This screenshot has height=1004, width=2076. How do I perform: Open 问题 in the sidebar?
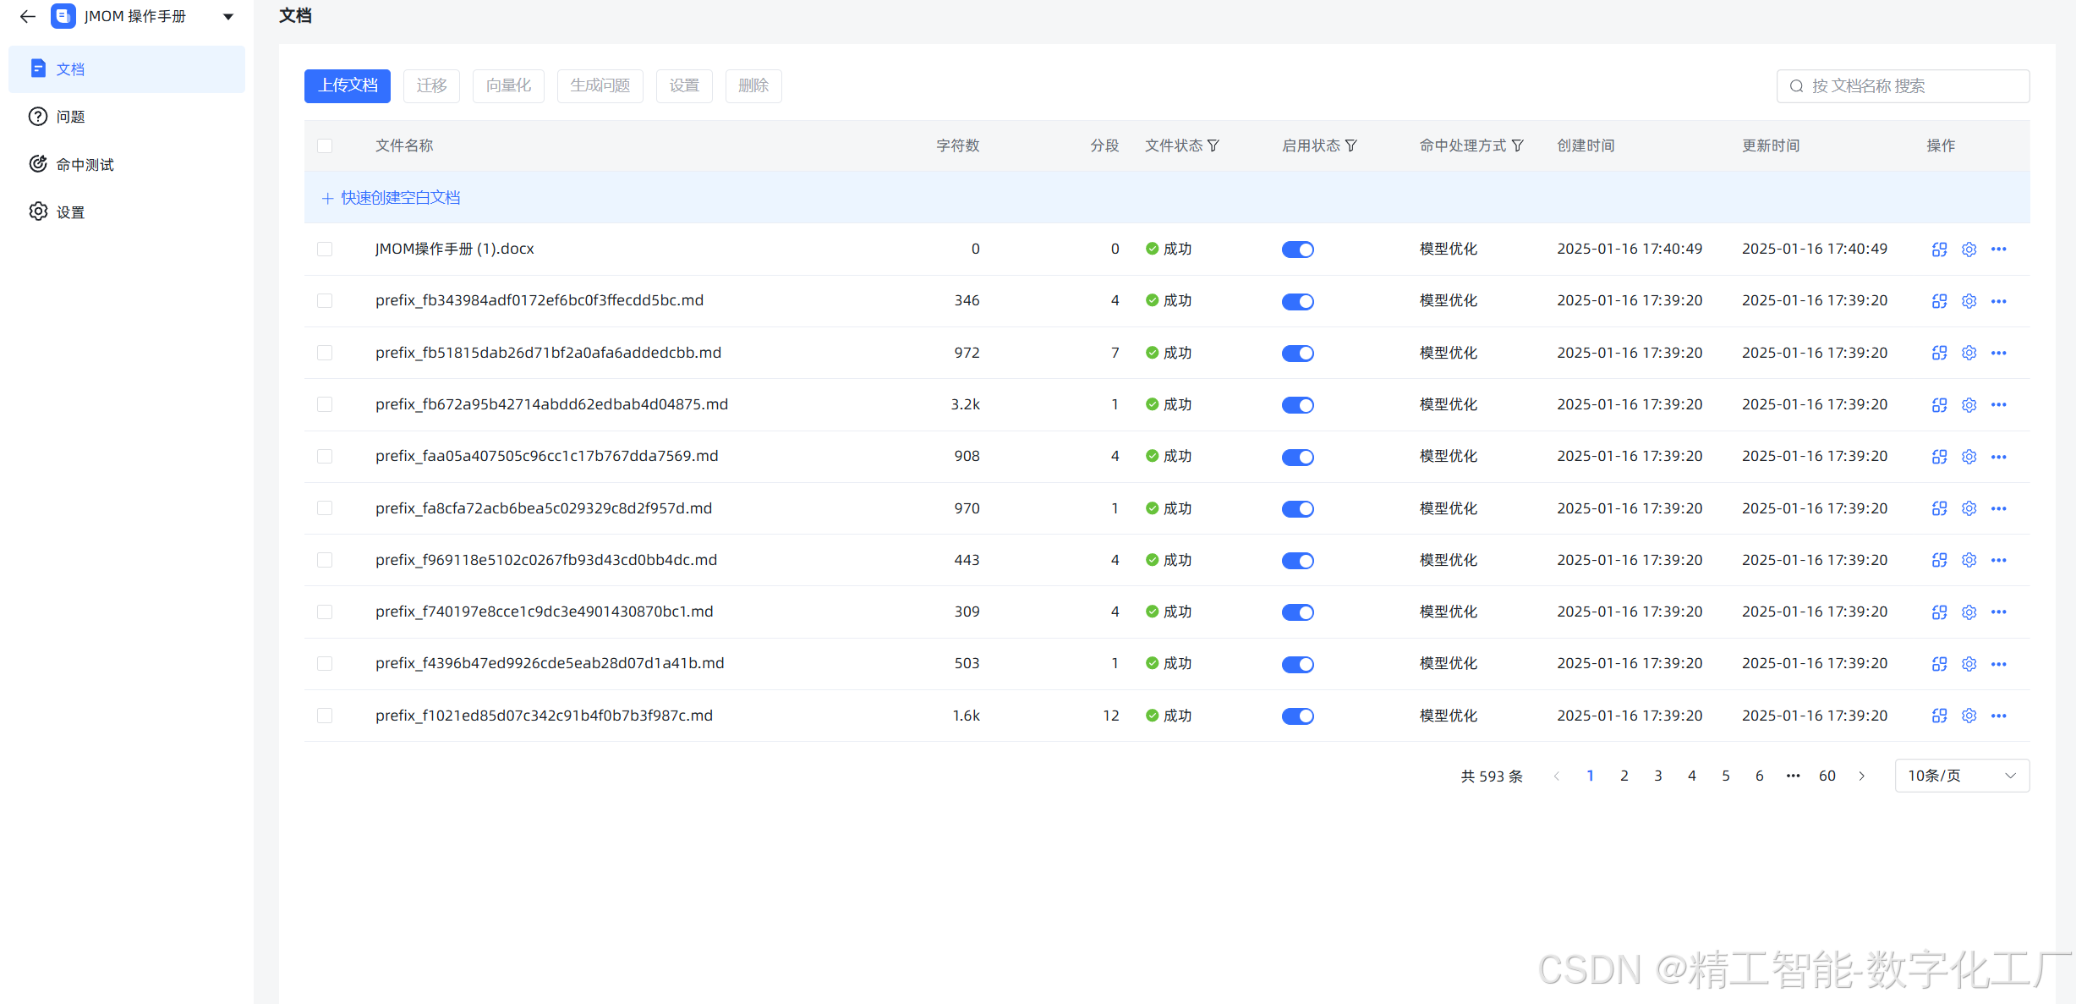pyautogui.click(x=70, y=117)
